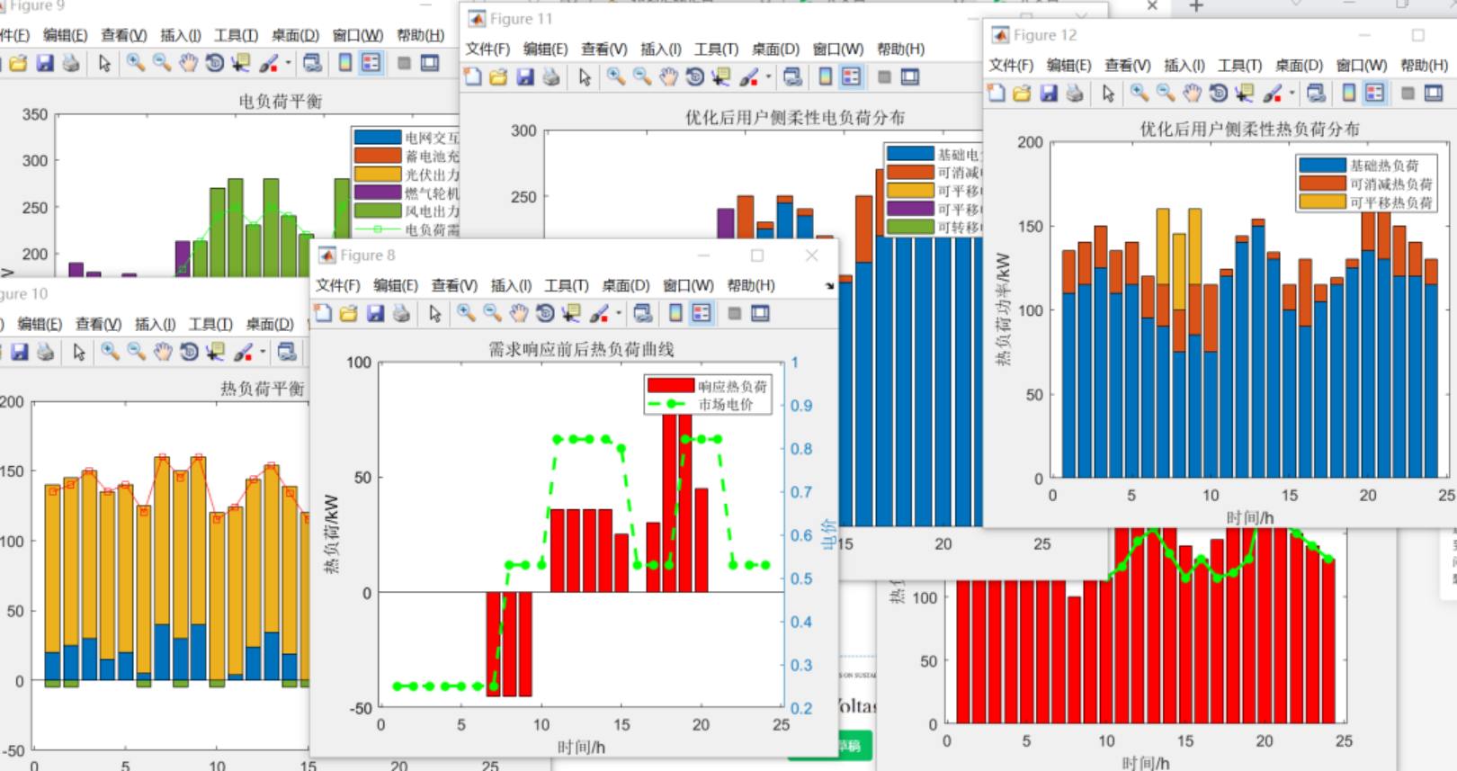Save Figure 11 with the disk icon
This screenshot has height=771, width=1457.
click(525, 77)
